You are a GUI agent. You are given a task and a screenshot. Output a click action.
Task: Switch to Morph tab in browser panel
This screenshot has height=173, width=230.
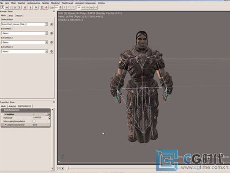(x=19, y=16)
